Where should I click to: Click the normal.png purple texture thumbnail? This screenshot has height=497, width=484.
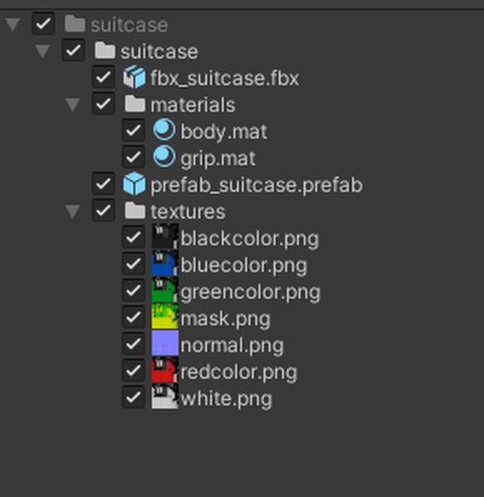(165, 343)
